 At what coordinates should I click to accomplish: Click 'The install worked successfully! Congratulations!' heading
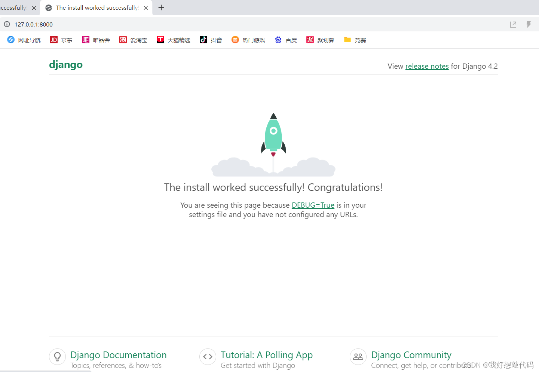[273, 187]
